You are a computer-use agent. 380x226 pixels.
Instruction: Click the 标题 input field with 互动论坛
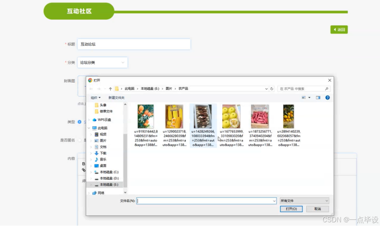134,44
